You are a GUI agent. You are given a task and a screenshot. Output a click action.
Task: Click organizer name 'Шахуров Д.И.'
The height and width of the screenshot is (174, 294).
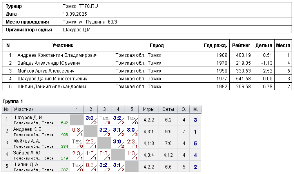pyautogui.click(x=77, y=30)
